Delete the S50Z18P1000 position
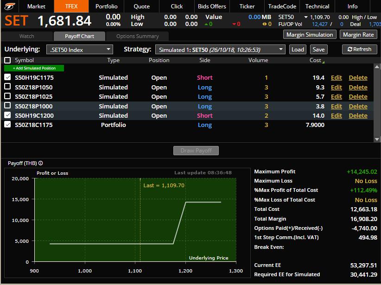The width and height of the screenshot is (381, 285). click(x=358, y=106)
